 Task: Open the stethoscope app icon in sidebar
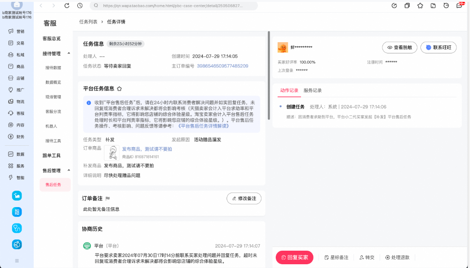(x=17, y=228)
